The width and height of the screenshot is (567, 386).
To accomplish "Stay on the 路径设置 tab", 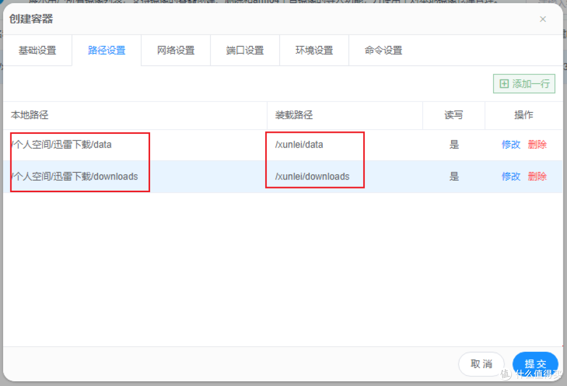I will coord(106,50).
